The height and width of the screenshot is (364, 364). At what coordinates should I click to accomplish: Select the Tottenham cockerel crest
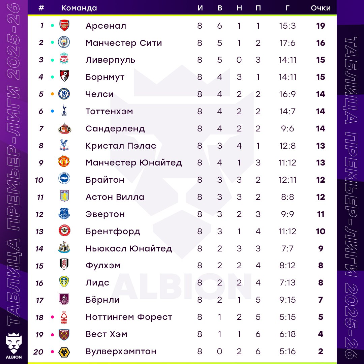tap(64, 111)
